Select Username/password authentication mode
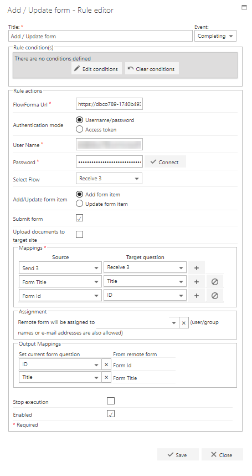Image resolution: width=252 pixels, height=476 pixels. (x=79, y=120)
